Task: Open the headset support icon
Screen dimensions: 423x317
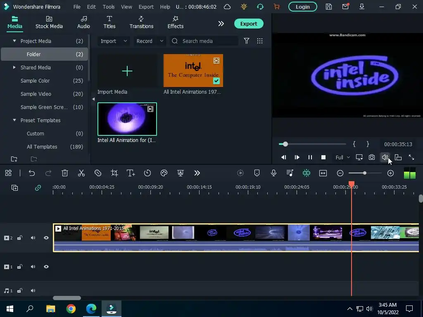Action: pyautogui.click(x=260, y=7)
